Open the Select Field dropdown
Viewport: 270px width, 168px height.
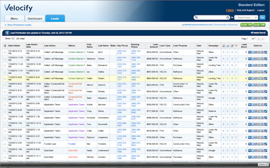pos(246,18)
